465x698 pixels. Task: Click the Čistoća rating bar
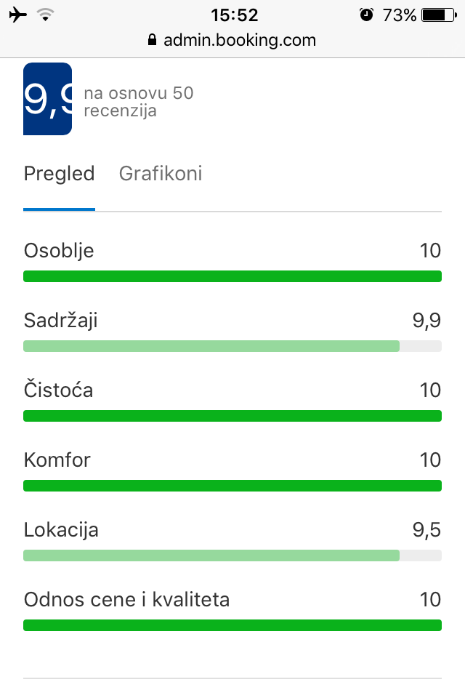[232, 416]
